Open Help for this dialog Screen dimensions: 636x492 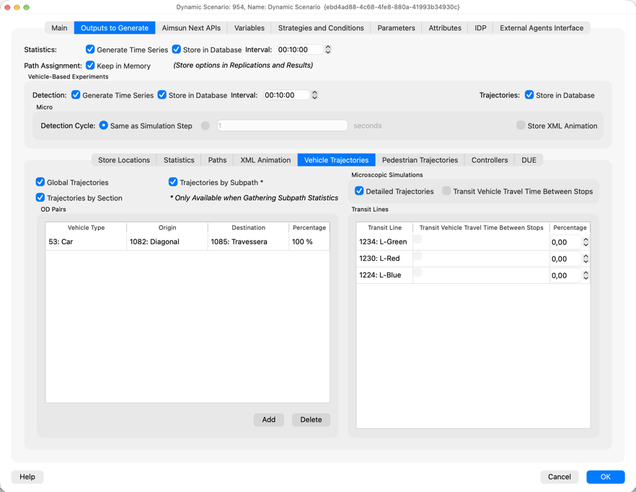(27, 477)
